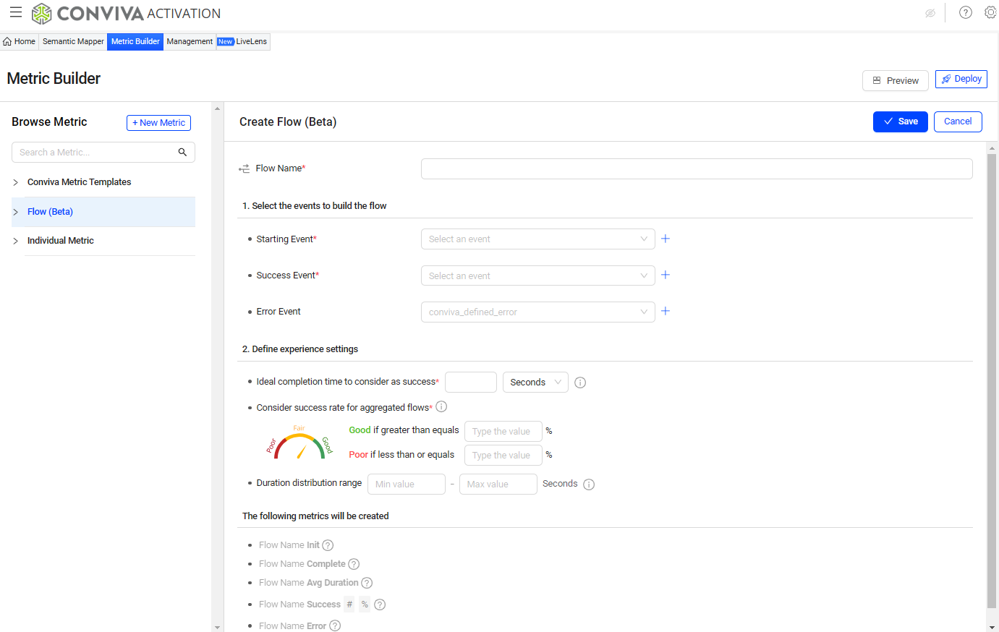
Task: Open the Seconds unit dropdown
Action: pos(535,383)
